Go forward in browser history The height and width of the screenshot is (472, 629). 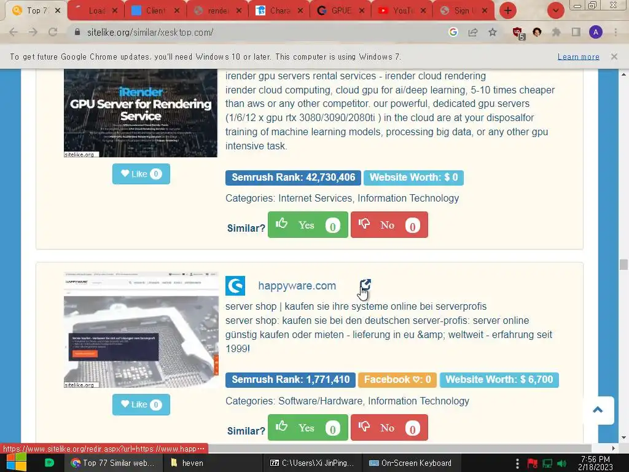(x=33, y=32)
